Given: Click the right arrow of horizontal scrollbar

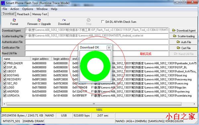Looking at the screenshot, I should (194, 104).
